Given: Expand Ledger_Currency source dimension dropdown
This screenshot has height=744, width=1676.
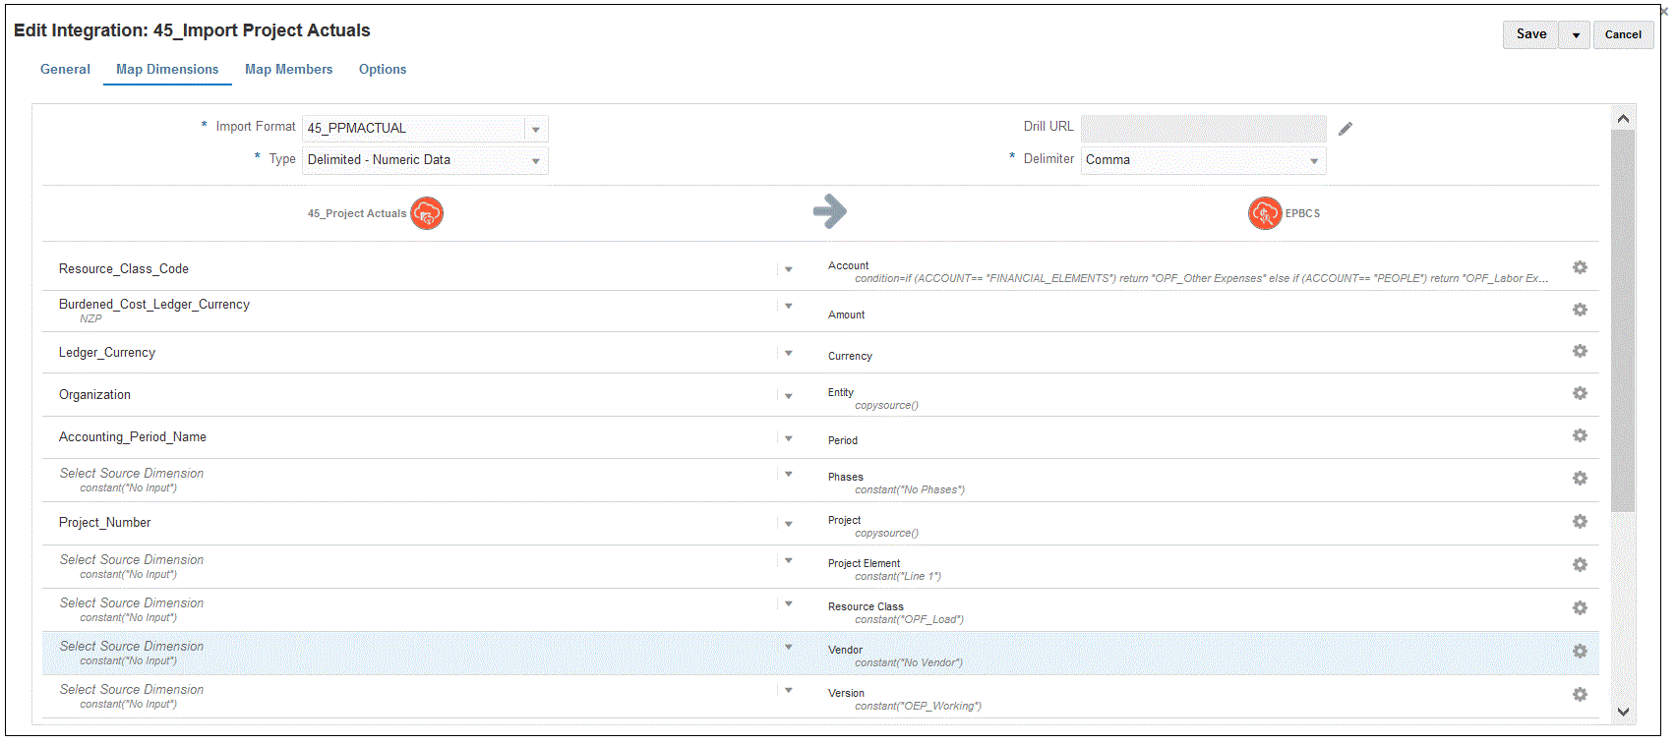Looking at the screenshot, I should (x=788, y=353).
